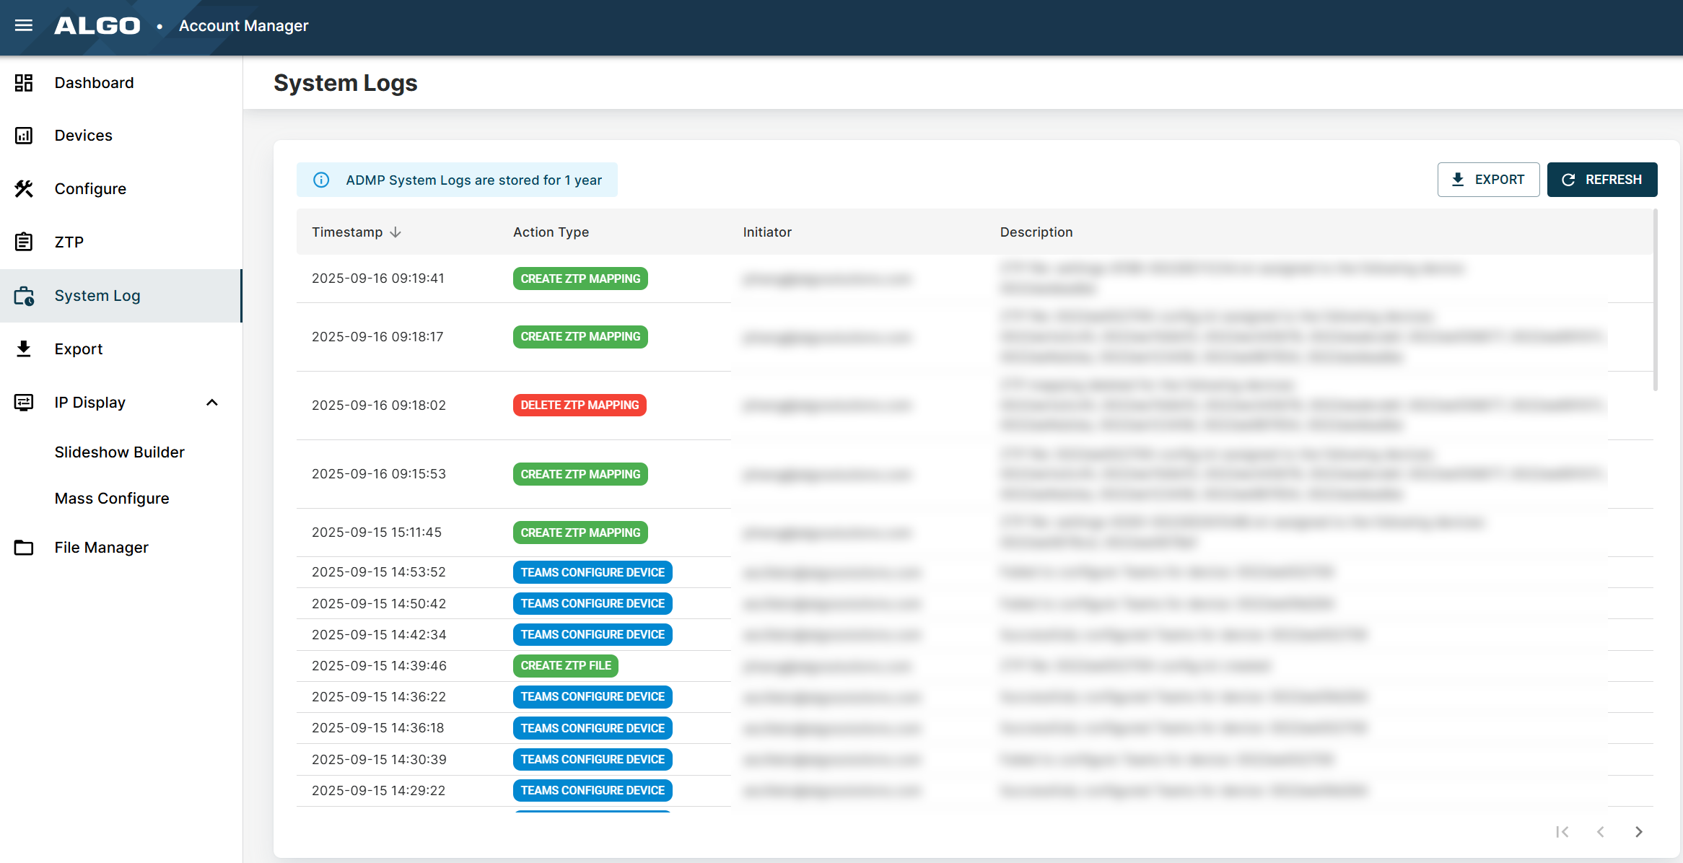The image size is (1683, 863).
Task: Select System Log in the sidebar
Action: point(121,296)
